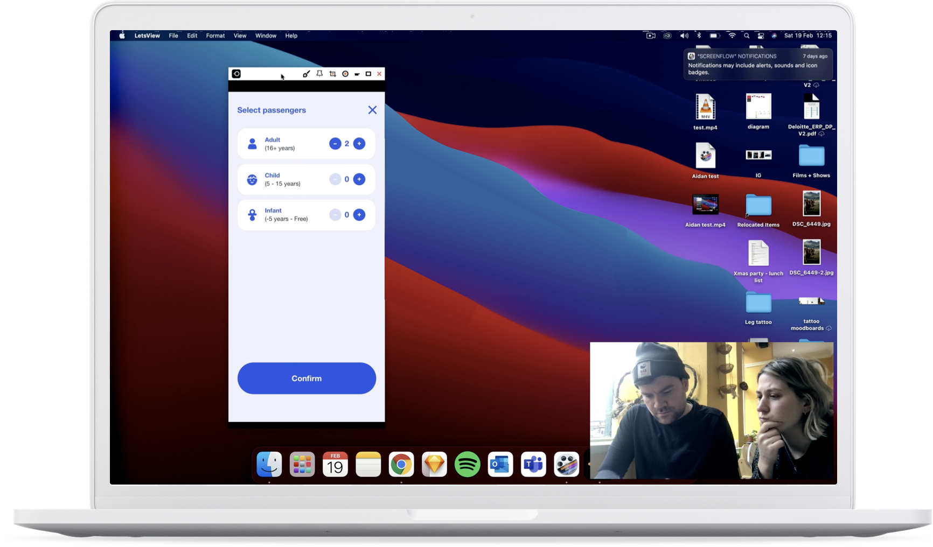Add one Child passenger with plus button
933x547 pixels.
click(359, 179)
